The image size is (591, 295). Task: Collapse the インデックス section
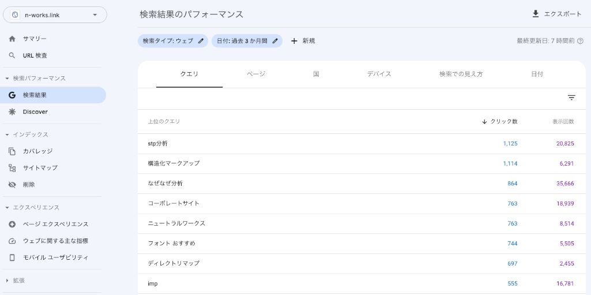click(27, 135)
